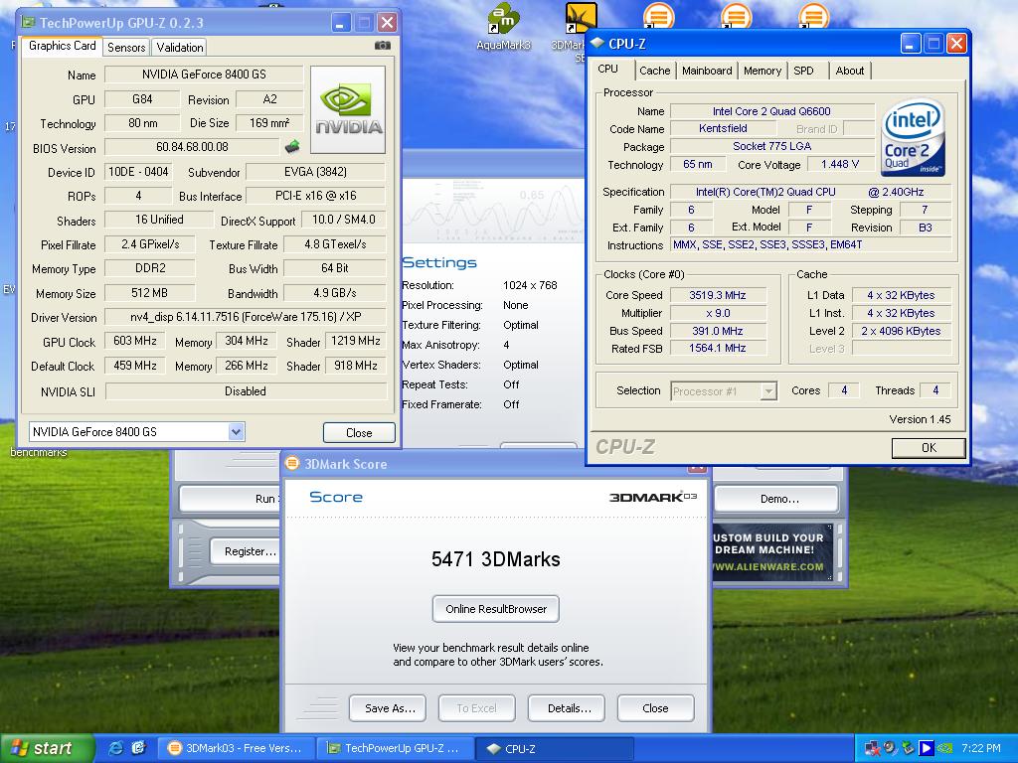This screenshot has width=1018, height=763.
Task: Click the Intel Core 2 Quad logo
Action: point(913,137)
